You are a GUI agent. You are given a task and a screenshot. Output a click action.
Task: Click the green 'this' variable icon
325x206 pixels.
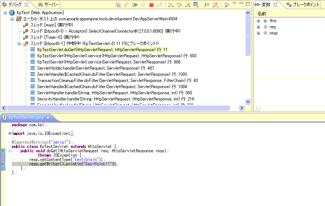pyautogui.click(x=265, y=21)
